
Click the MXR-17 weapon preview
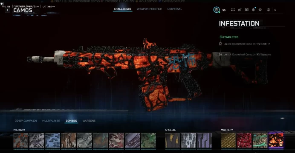coord(147,75)
